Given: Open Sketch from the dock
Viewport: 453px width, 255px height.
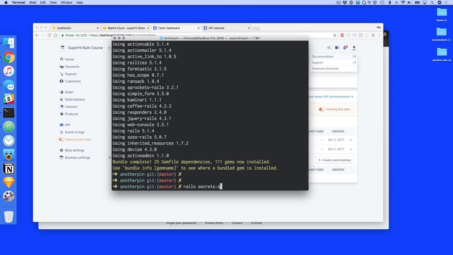Looking at the screenshot, I should point(9,182).
